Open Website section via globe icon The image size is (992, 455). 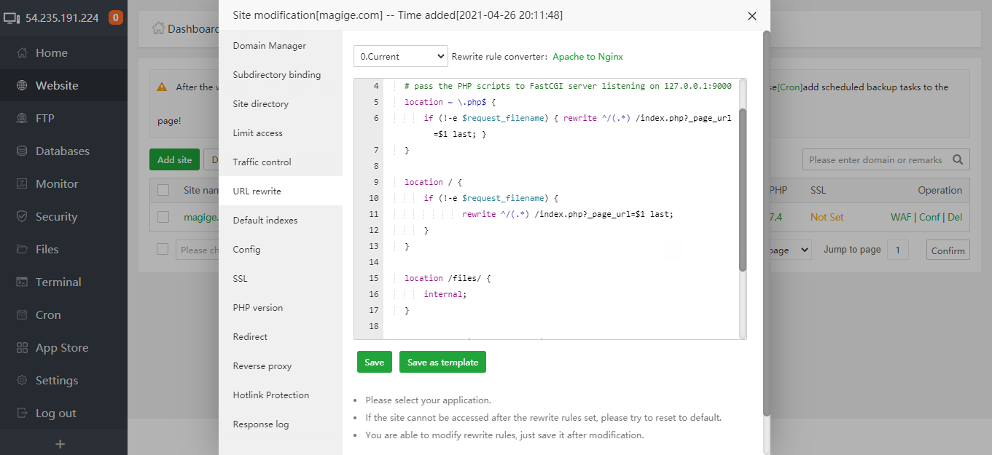pyautogui.click(x=22, y=86)
